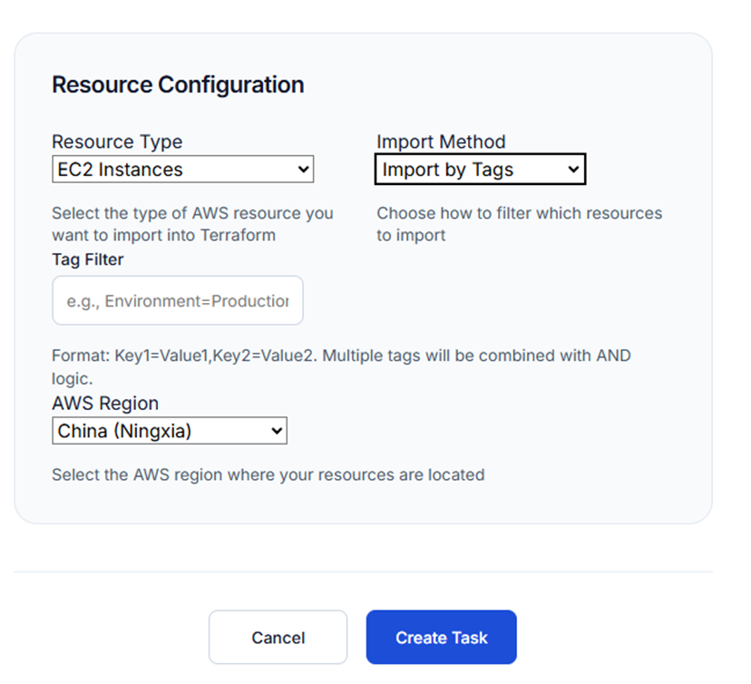Click the AWS Region label

click(x=105, y=404)
